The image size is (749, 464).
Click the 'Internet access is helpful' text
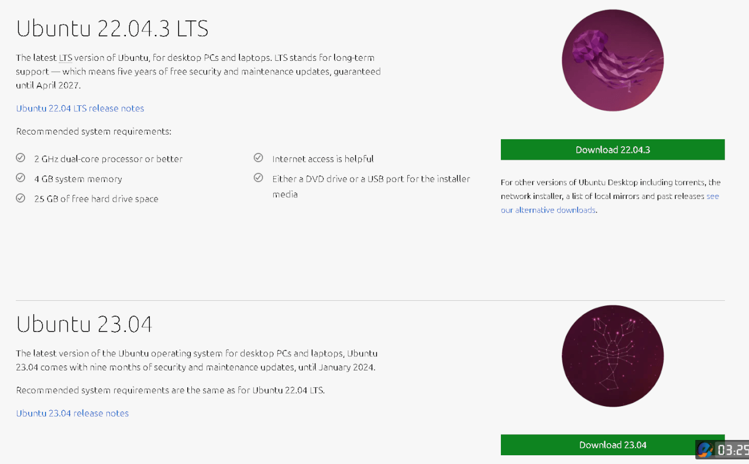coord(323,159)
